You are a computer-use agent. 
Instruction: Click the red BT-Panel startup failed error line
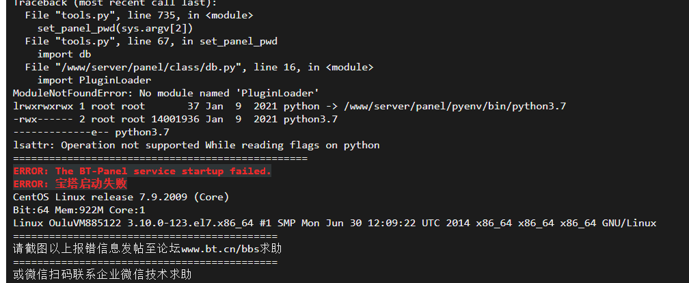(x=142, y=171)
